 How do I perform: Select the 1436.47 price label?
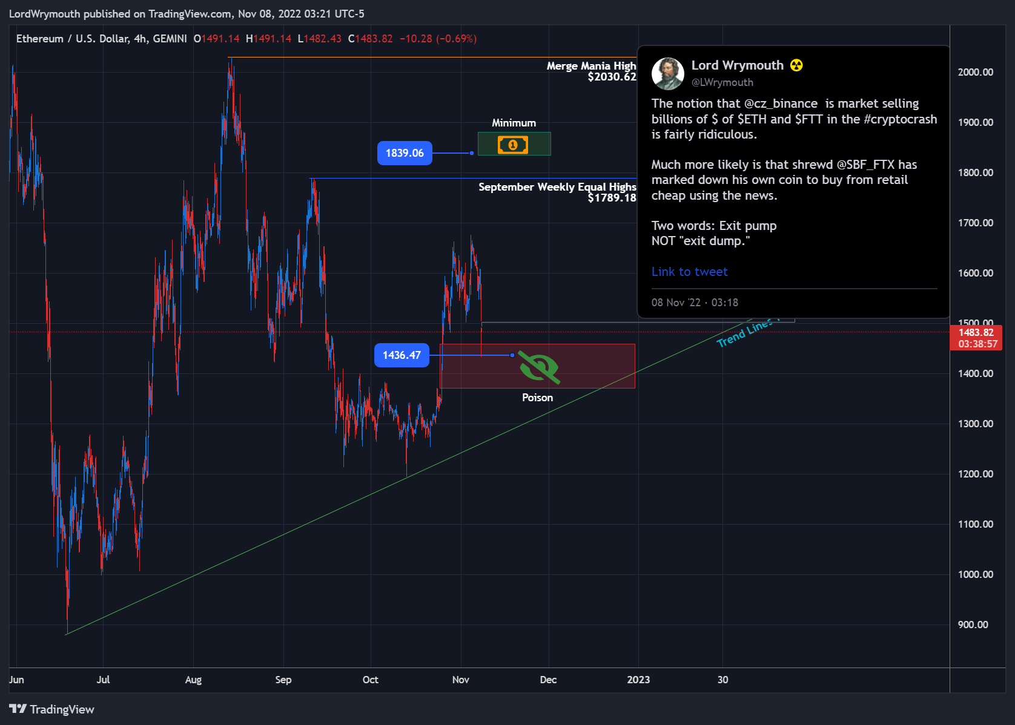(402, 355)
